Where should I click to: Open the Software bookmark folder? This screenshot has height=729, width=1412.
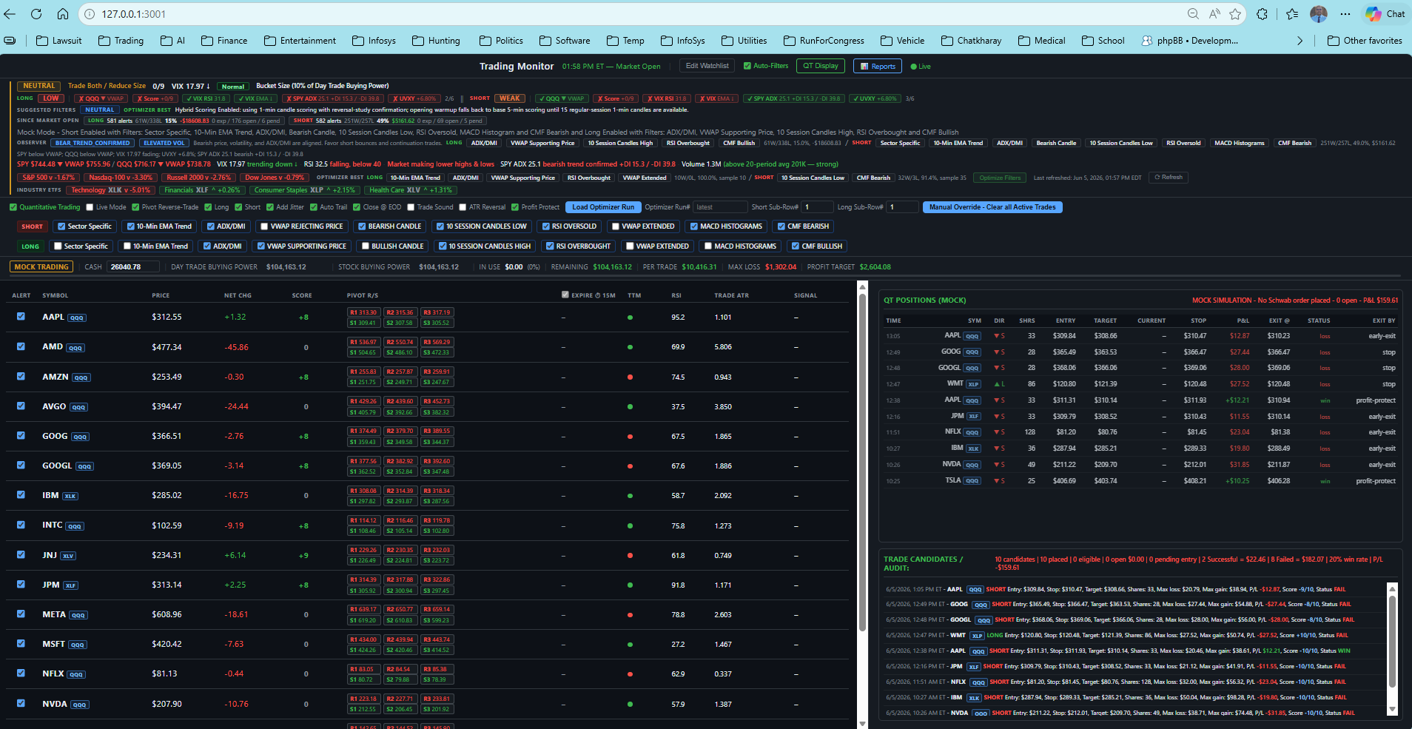[565, 41]
